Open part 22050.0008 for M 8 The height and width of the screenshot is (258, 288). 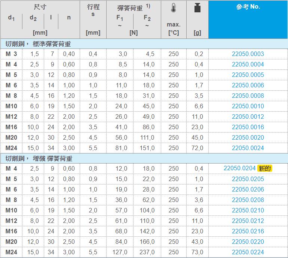tap(248, 96)
